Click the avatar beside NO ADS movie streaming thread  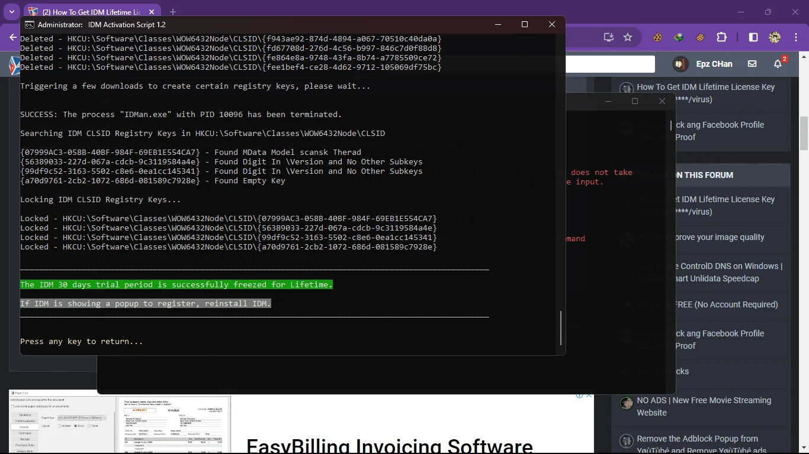tap(626, 403)
